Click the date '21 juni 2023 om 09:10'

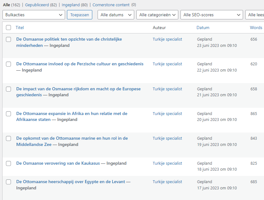[x=217, y=95]
